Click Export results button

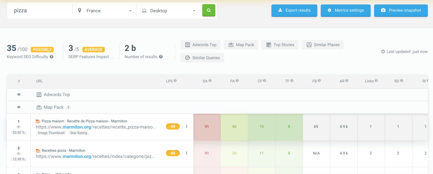(294, 10)
